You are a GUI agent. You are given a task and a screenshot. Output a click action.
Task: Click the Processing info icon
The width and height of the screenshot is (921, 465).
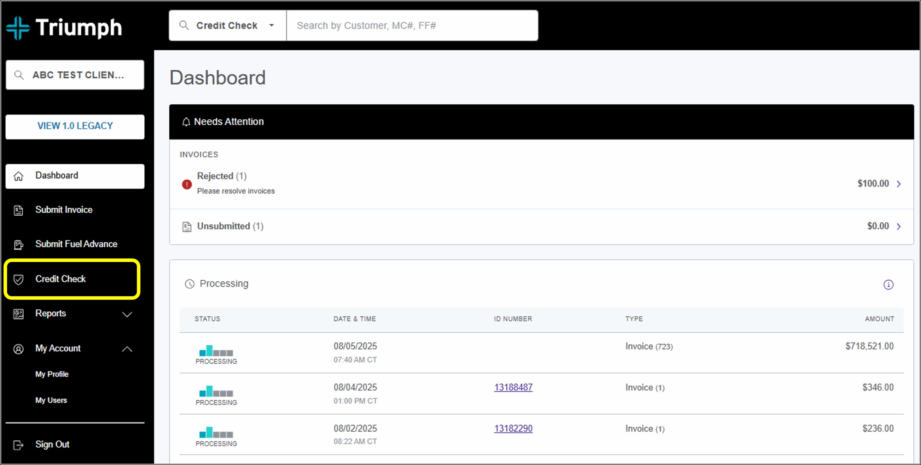click(x=888, y=285)
